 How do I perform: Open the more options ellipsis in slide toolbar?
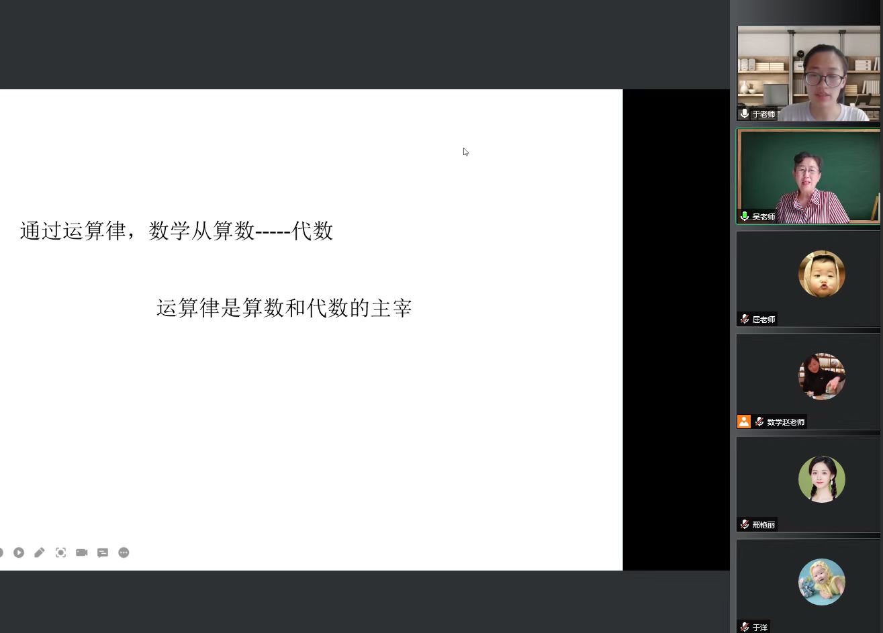pos(124,552)
